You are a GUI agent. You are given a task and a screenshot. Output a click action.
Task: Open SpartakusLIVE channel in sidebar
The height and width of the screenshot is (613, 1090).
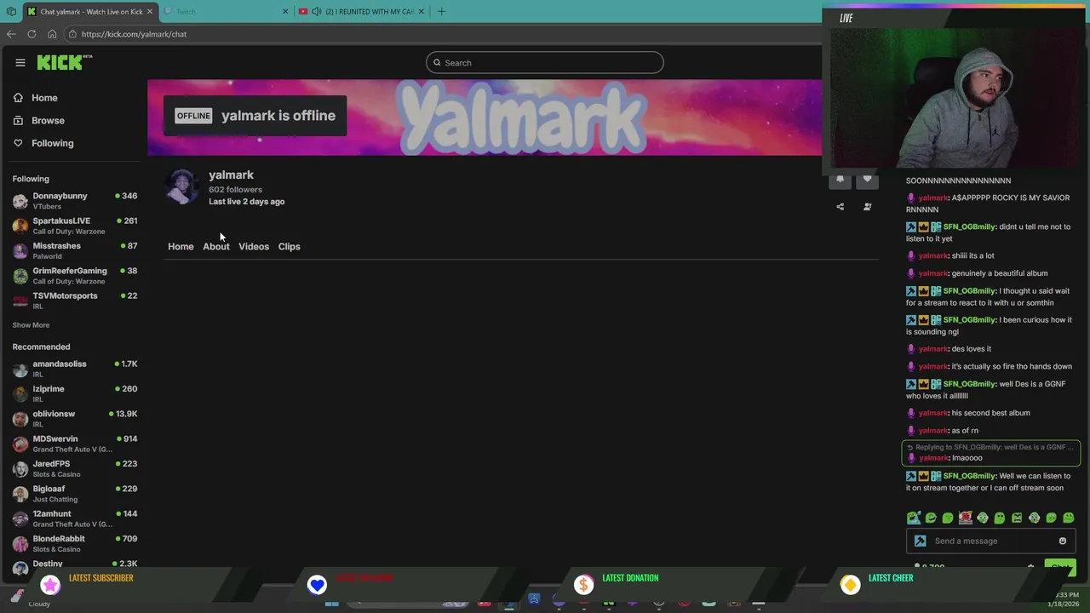tap(75, 226)
